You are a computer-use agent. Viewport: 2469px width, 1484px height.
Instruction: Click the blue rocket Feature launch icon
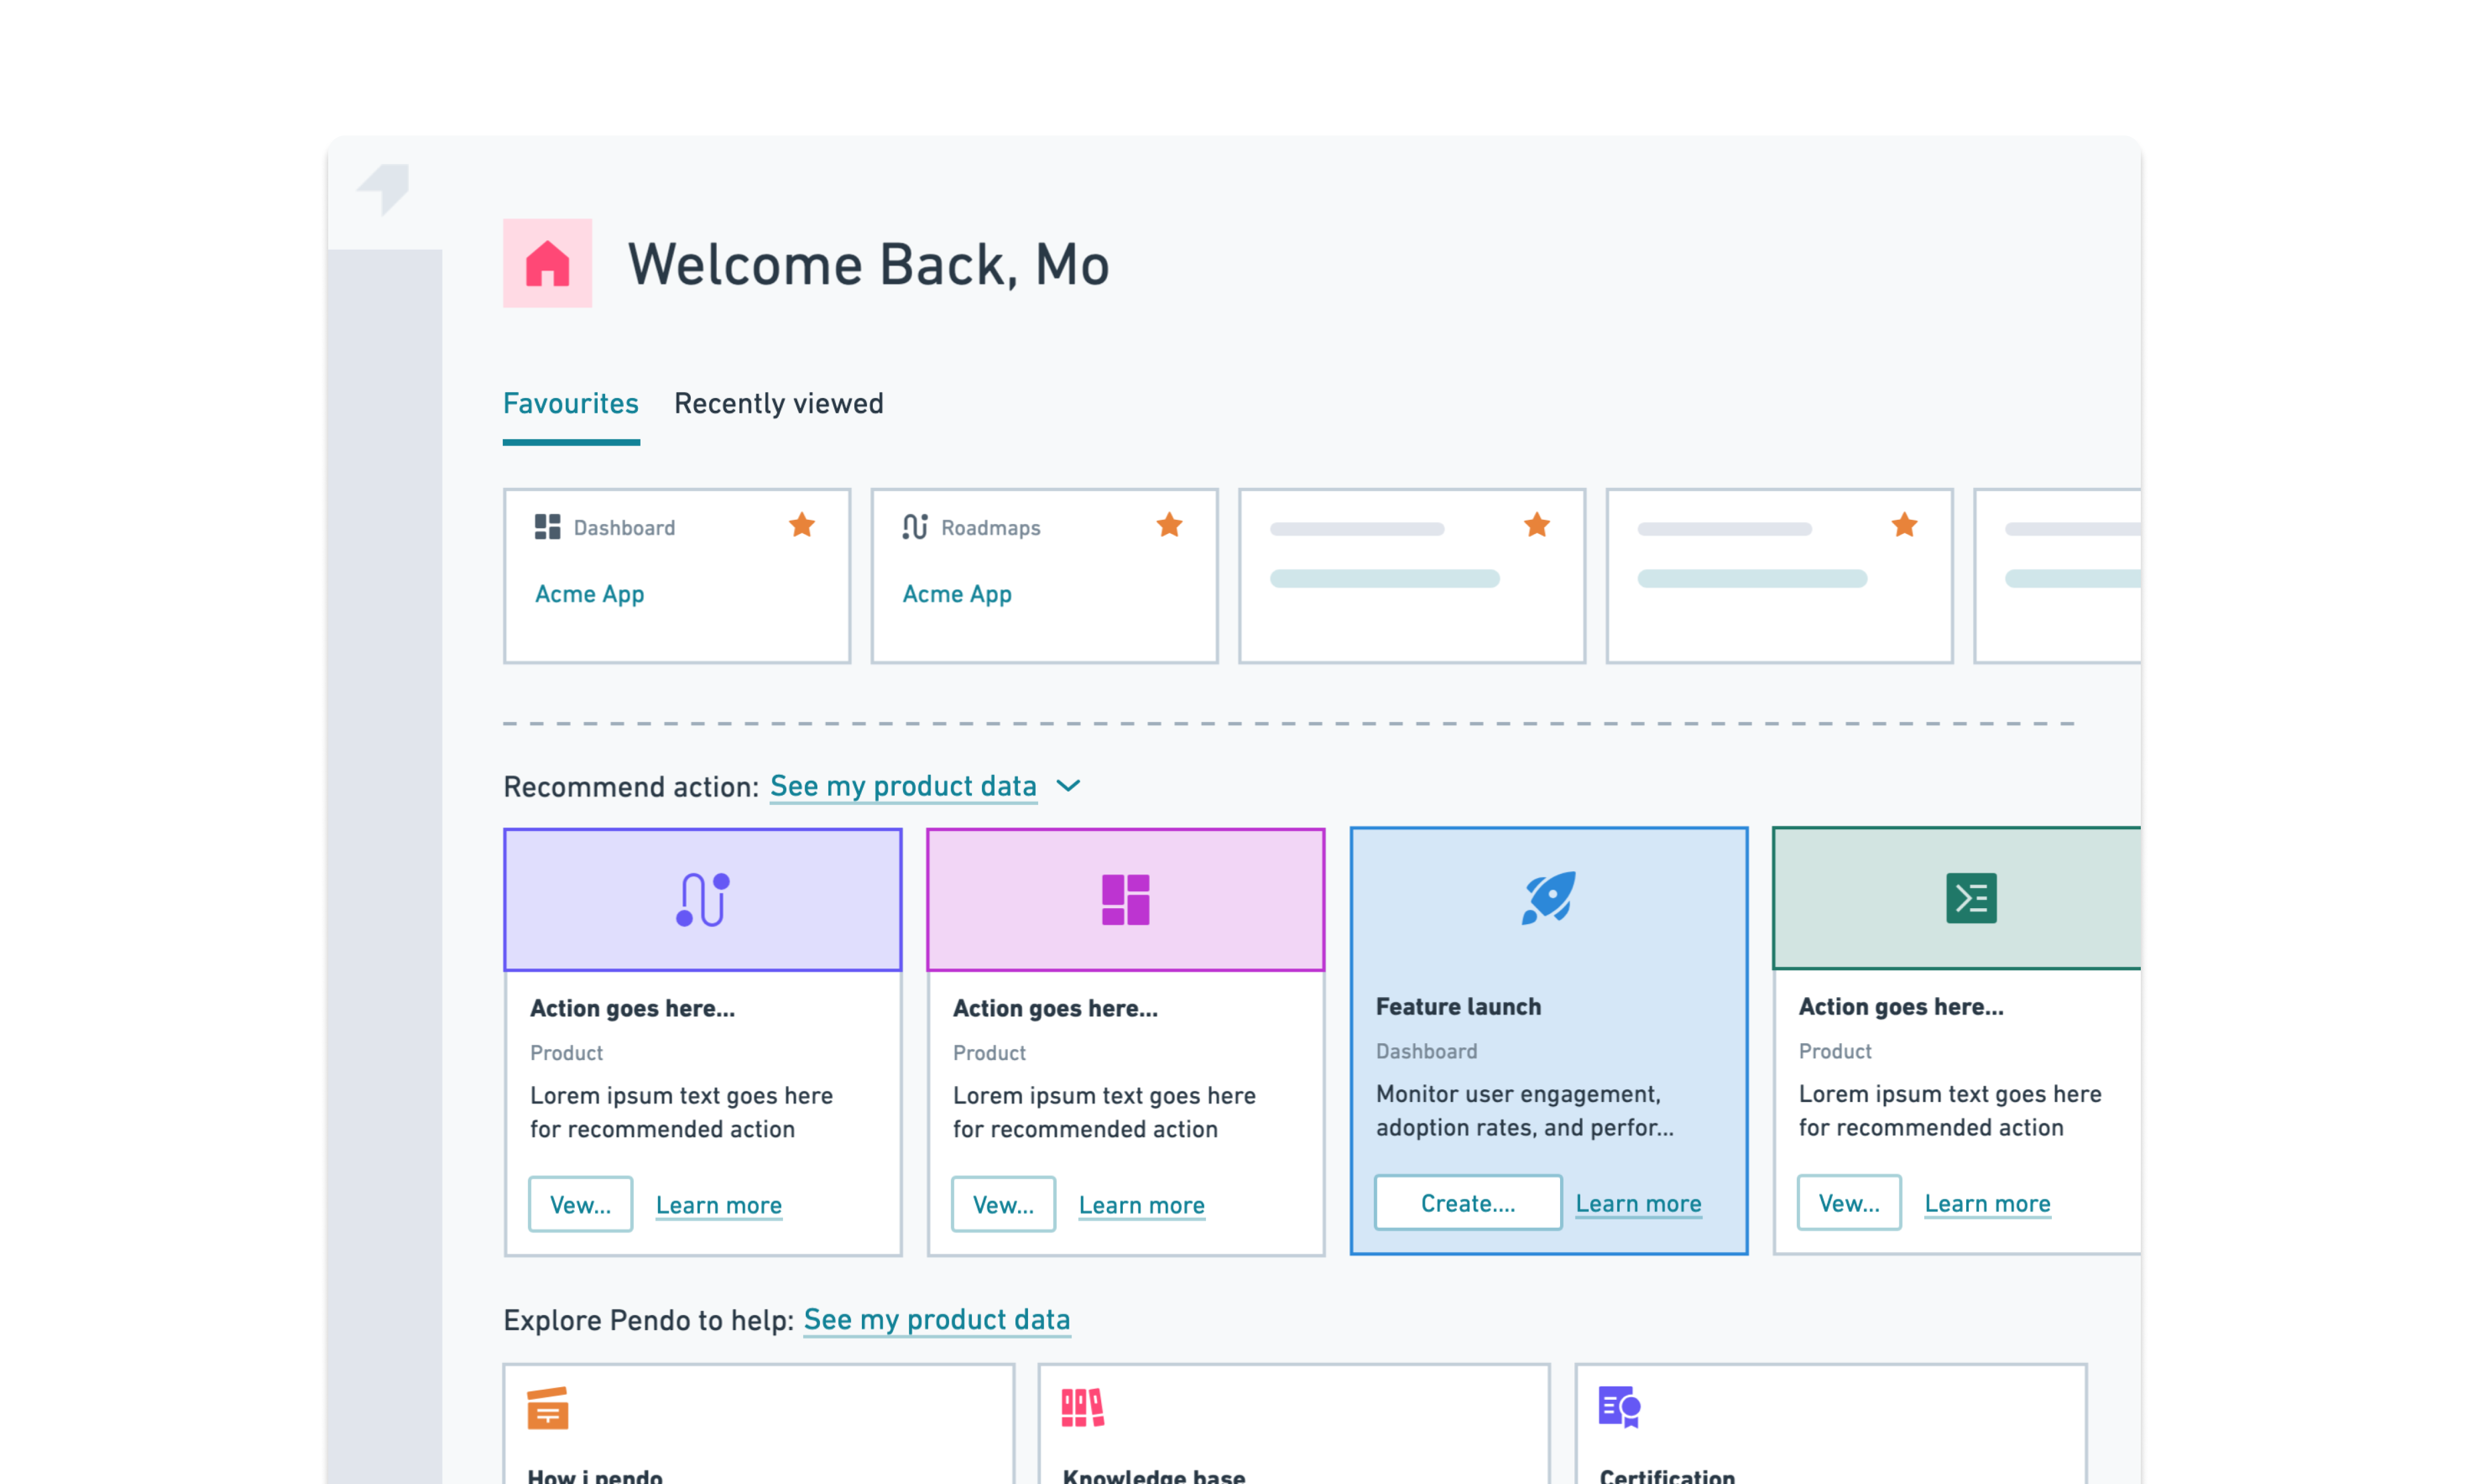(x=1547, y=896)
